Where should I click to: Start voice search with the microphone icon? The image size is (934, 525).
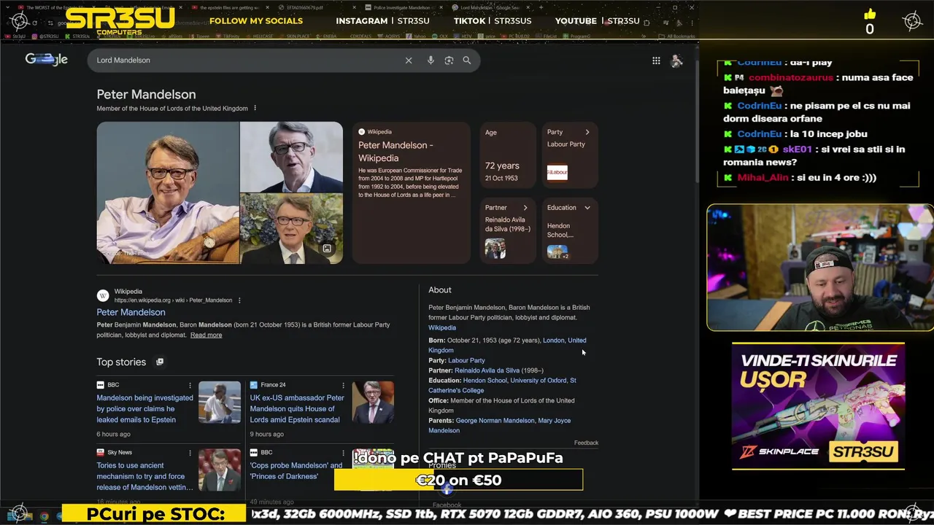[431, 61]
